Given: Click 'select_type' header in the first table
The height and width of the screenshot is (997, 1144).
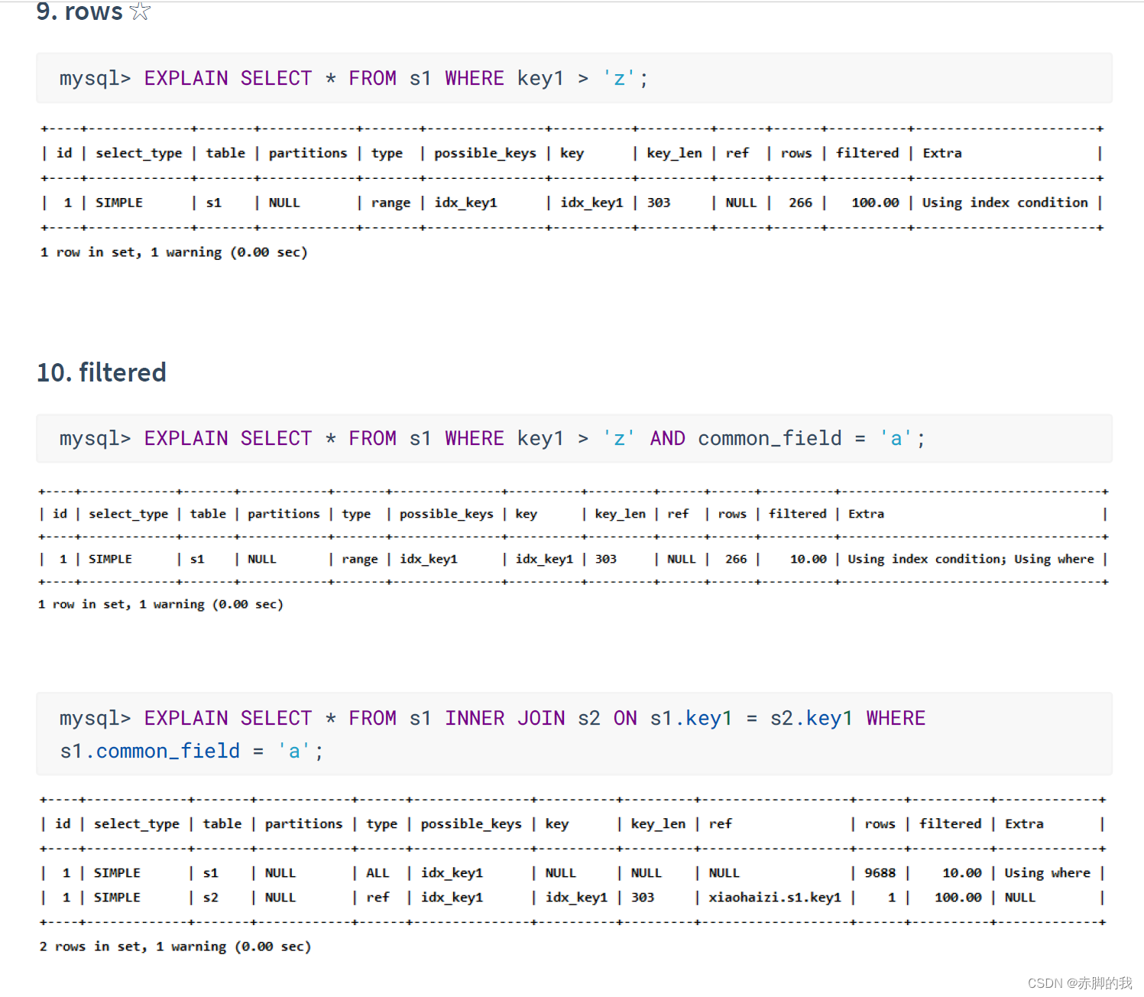Looking at the screenshot, I should [139, 153].
